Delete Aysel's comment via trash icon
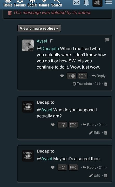Screen dimensions: 115x187 (x=106, y=84)
